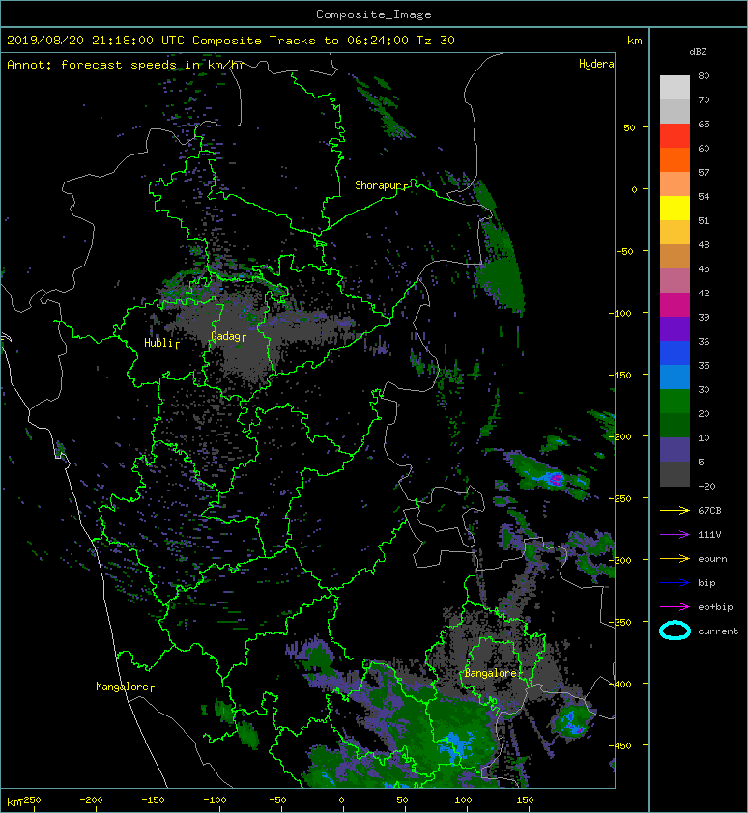This screenshot has height=813, width=748.
Task: Click the light blue echo core south of Bangalore
Action: click(x=458, y=745)
